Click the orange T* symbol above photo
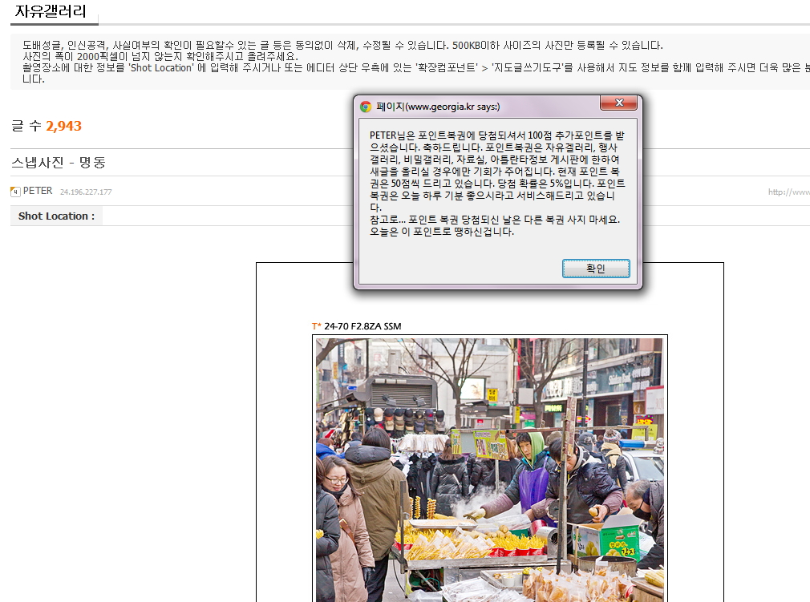Viewport: 810px width, 602px height. pos(316,326)
